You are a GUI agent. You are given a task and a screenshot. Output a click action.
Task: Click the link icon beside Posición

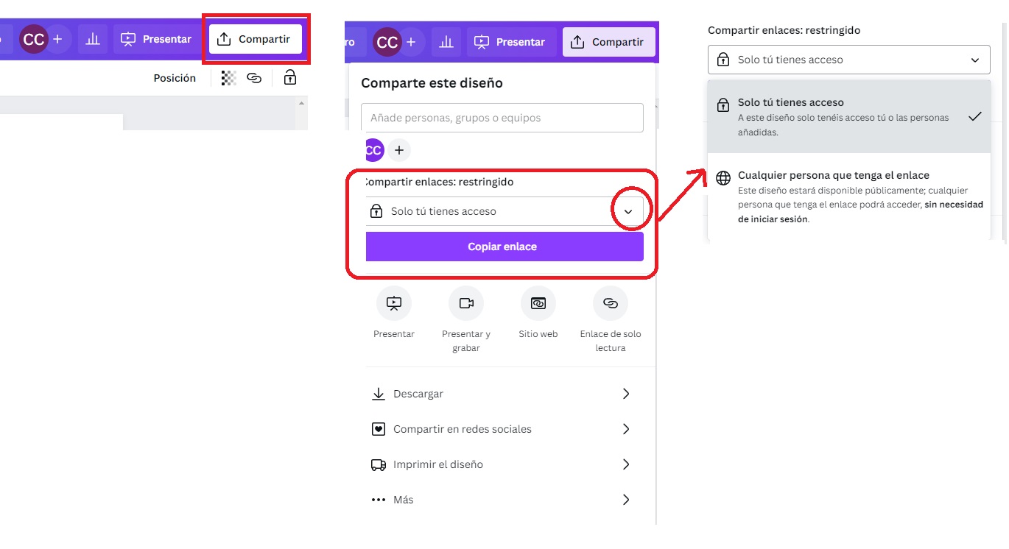pos(254,78)
